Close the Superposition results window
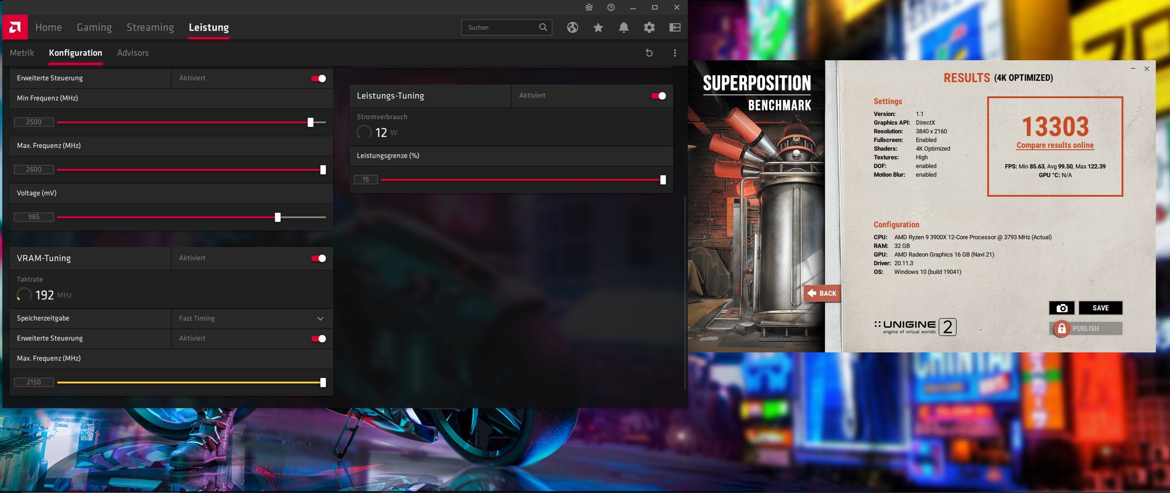1170x493 pixels. tap(1147, 68)
